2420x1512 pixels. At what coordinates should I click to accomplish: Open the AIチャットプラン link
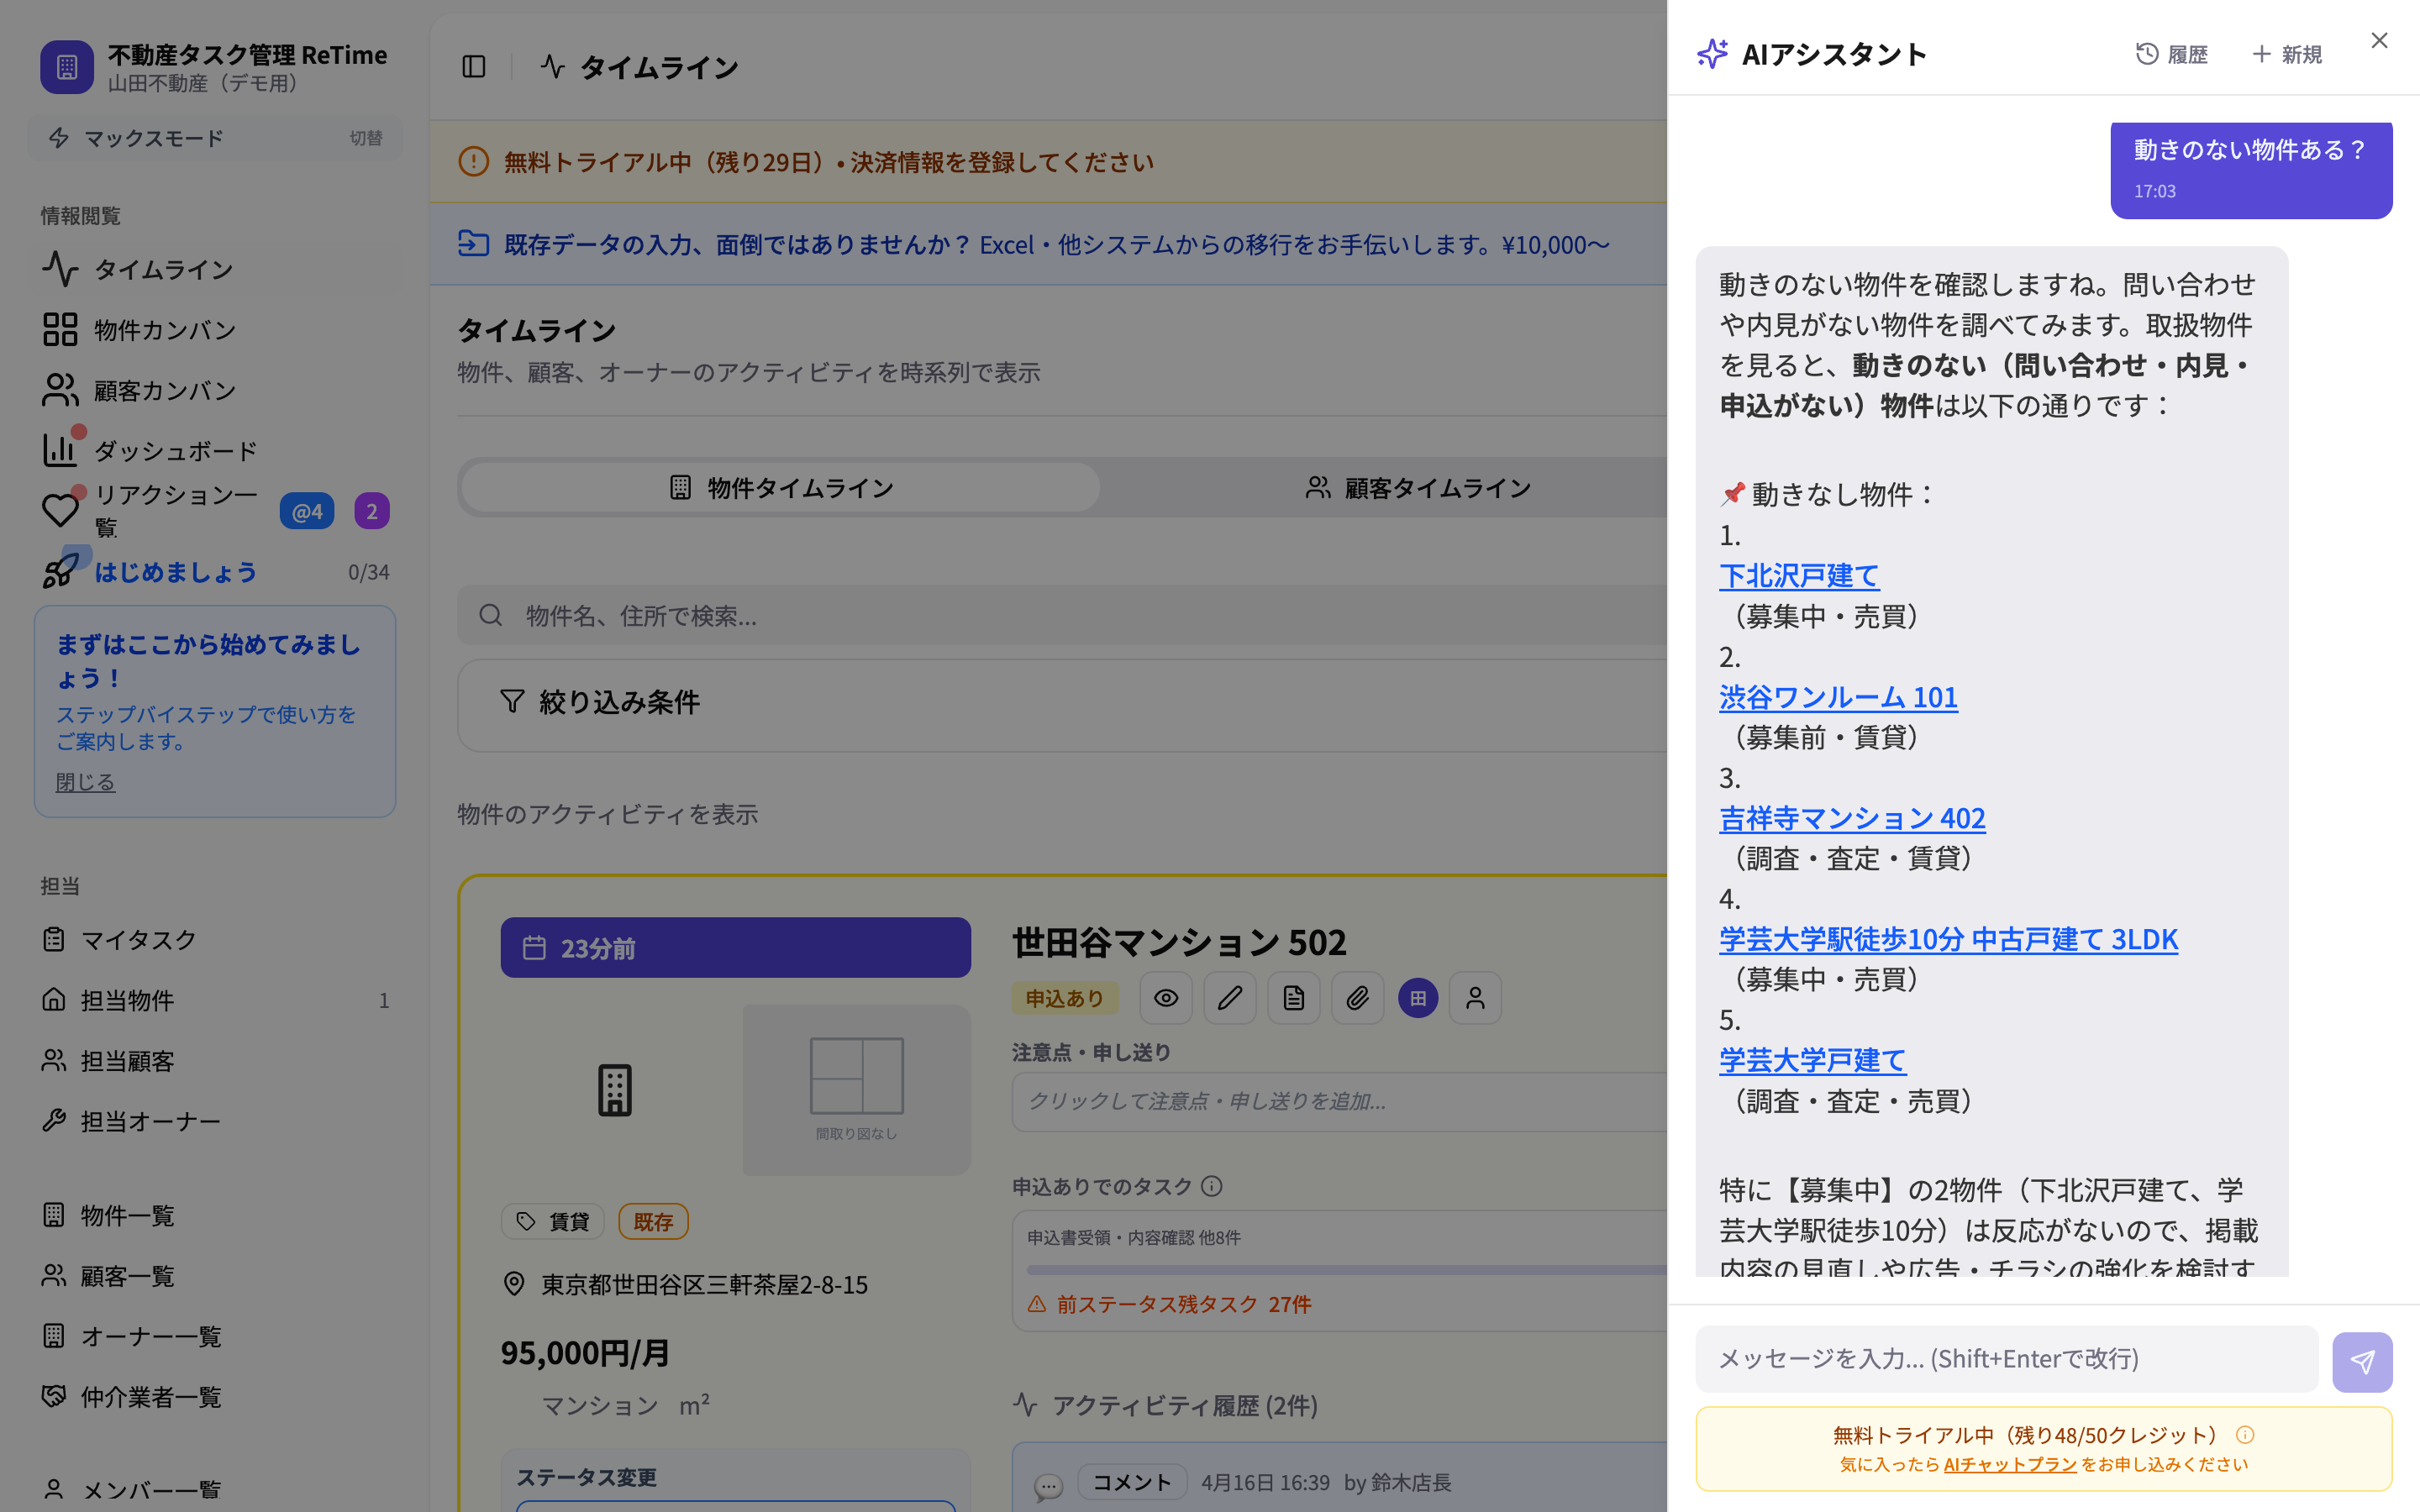point(2010,1464)
